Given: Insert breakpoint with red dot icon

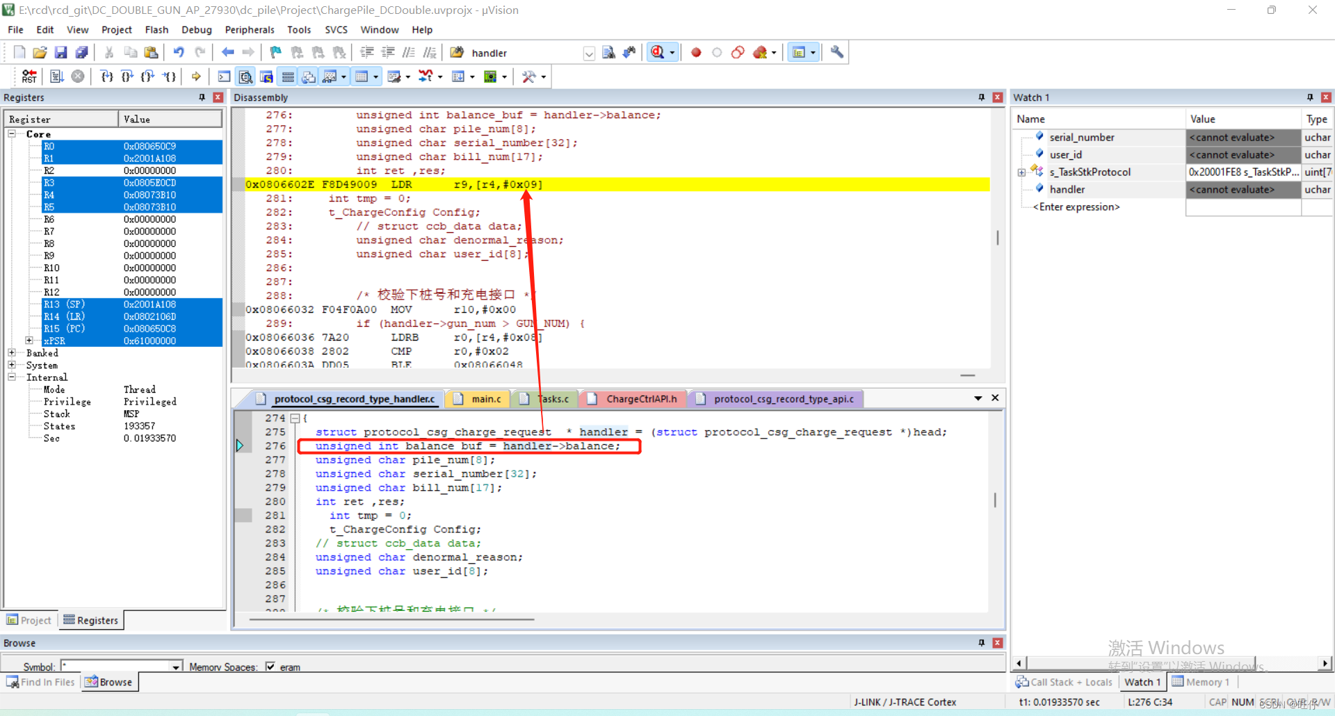Looking at the screenshot, I should [696, 53].
